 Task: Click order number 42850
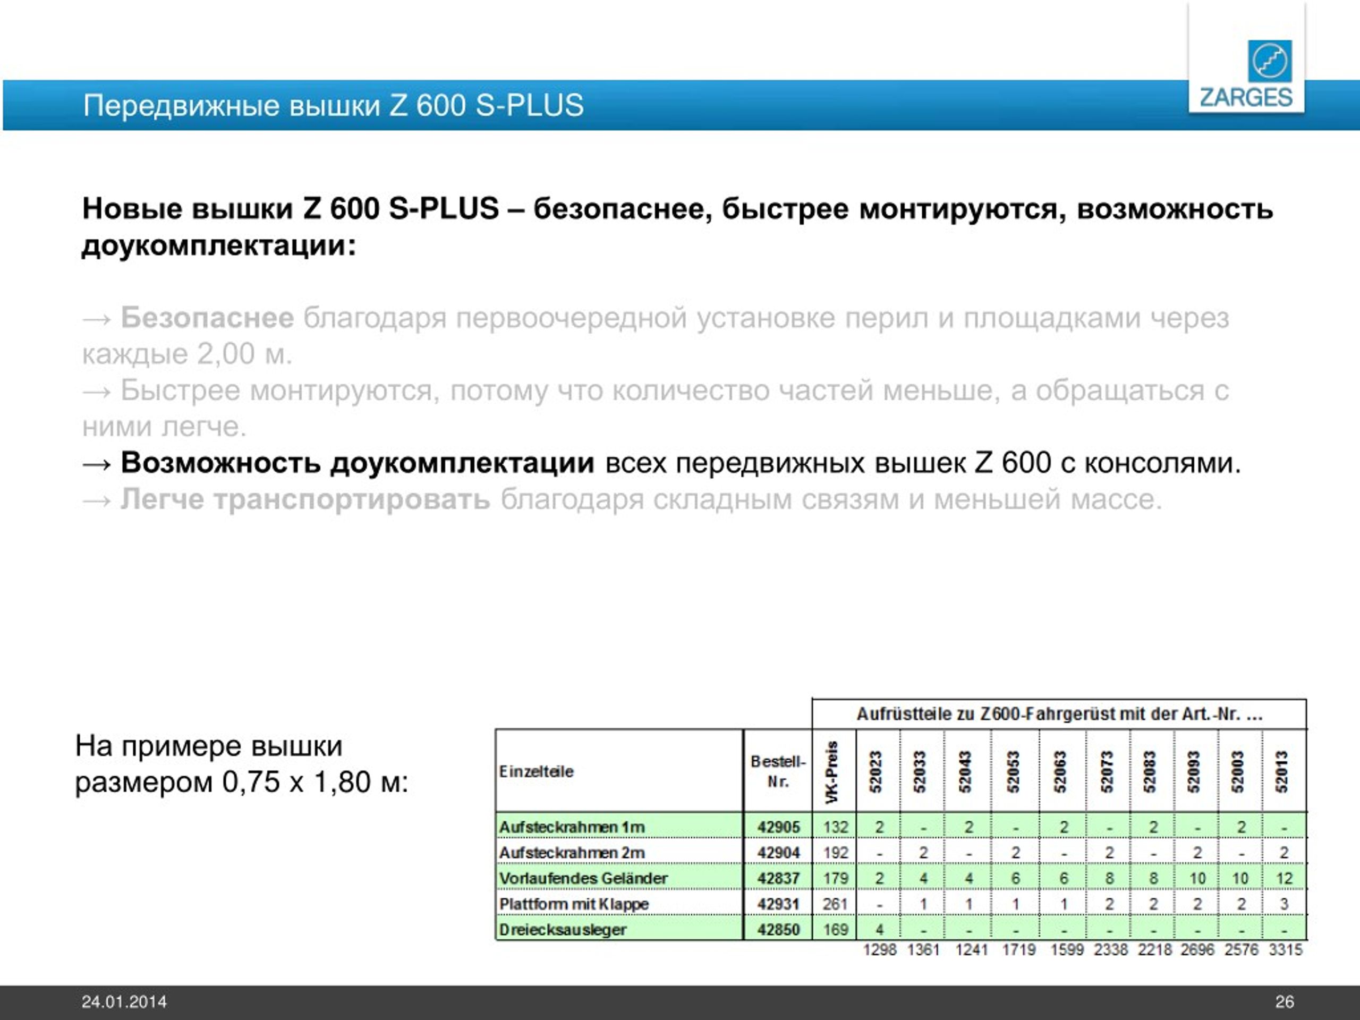tap(778, 930)
